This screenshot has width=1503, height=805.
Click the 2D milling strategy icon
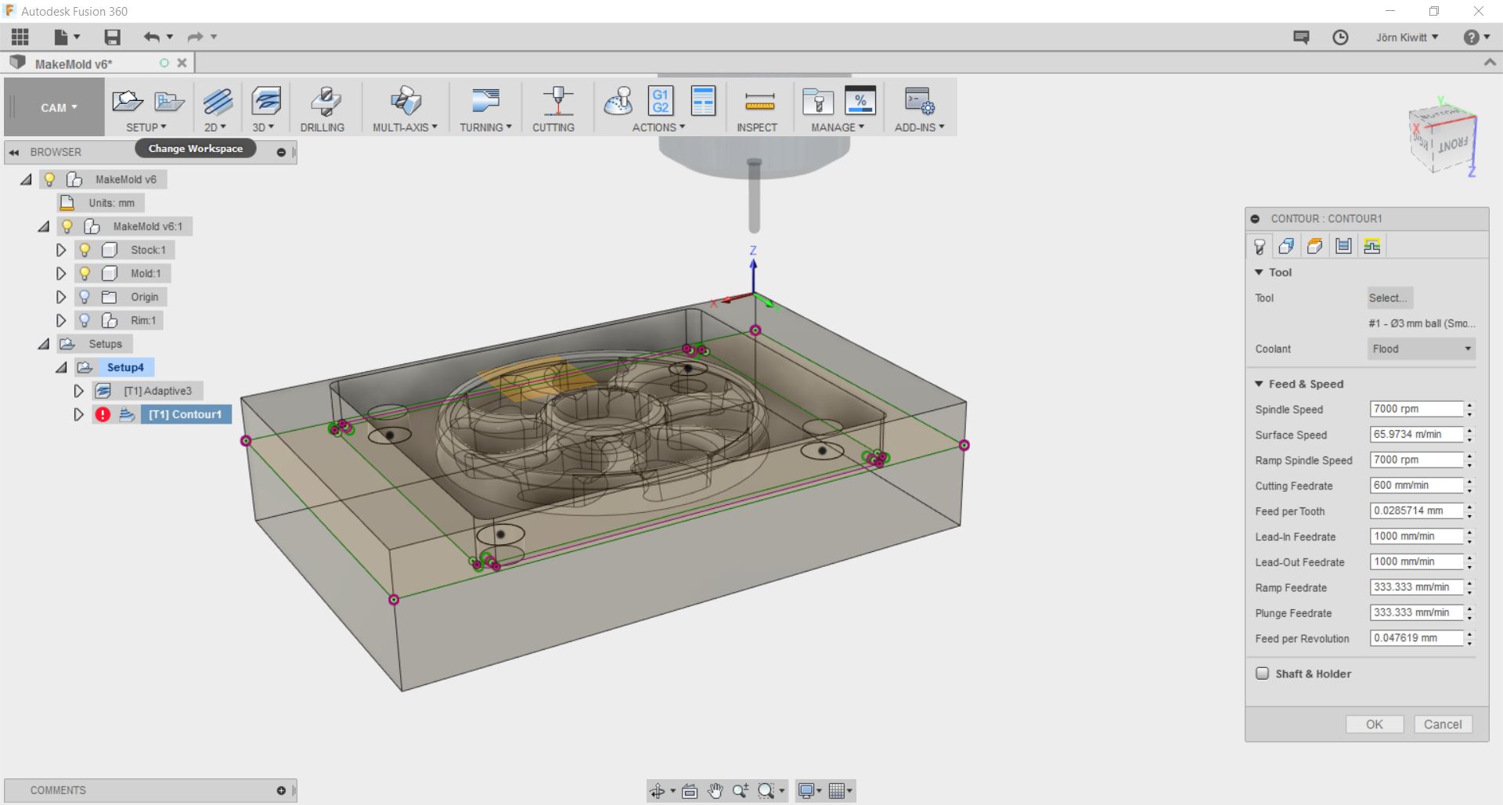click(218, 101)
